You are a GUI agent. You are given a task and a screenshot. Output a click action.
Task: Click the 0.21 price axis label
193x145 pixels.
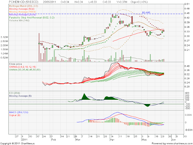187,50
